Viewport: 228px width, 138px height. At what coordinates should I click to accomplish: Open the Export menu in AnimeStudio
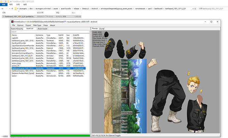[28, 25]
